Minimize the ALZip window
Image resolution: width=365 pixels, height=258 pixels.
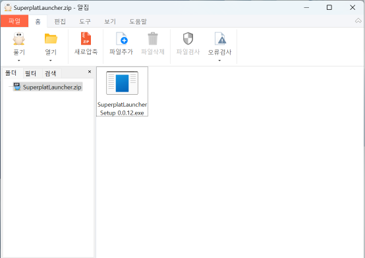click(306, 7)
